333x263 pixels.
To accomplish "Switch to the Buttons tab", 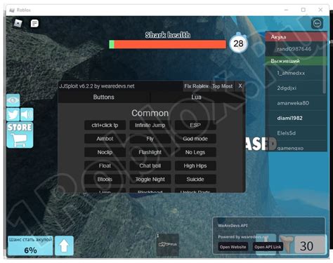I will point(104,97).
